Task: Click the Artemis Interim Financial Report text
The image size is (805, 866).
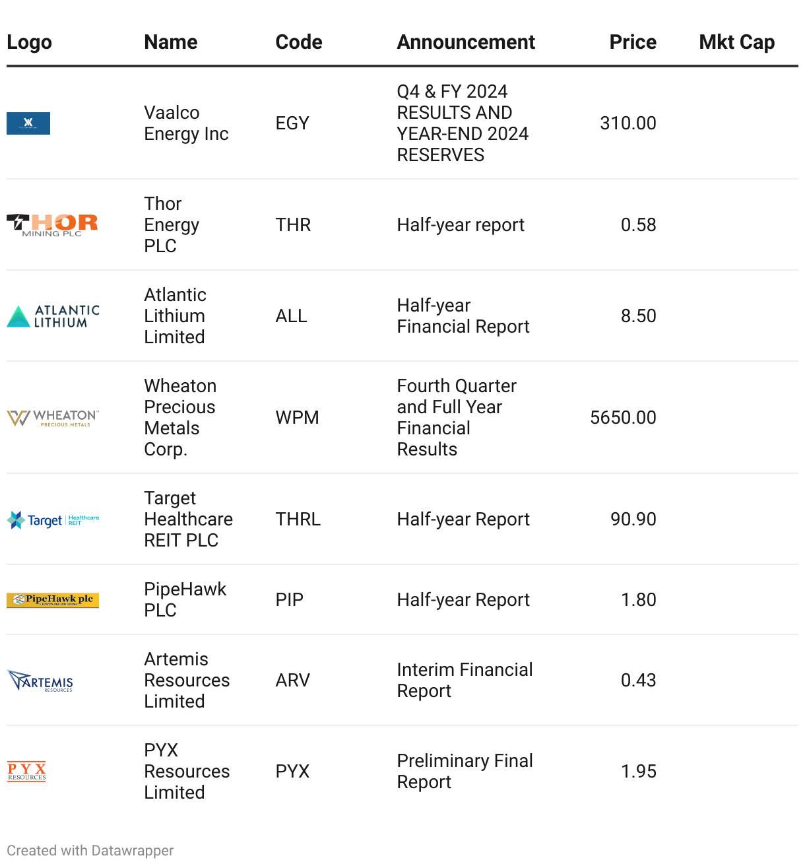Action: [x=465, y=681]
